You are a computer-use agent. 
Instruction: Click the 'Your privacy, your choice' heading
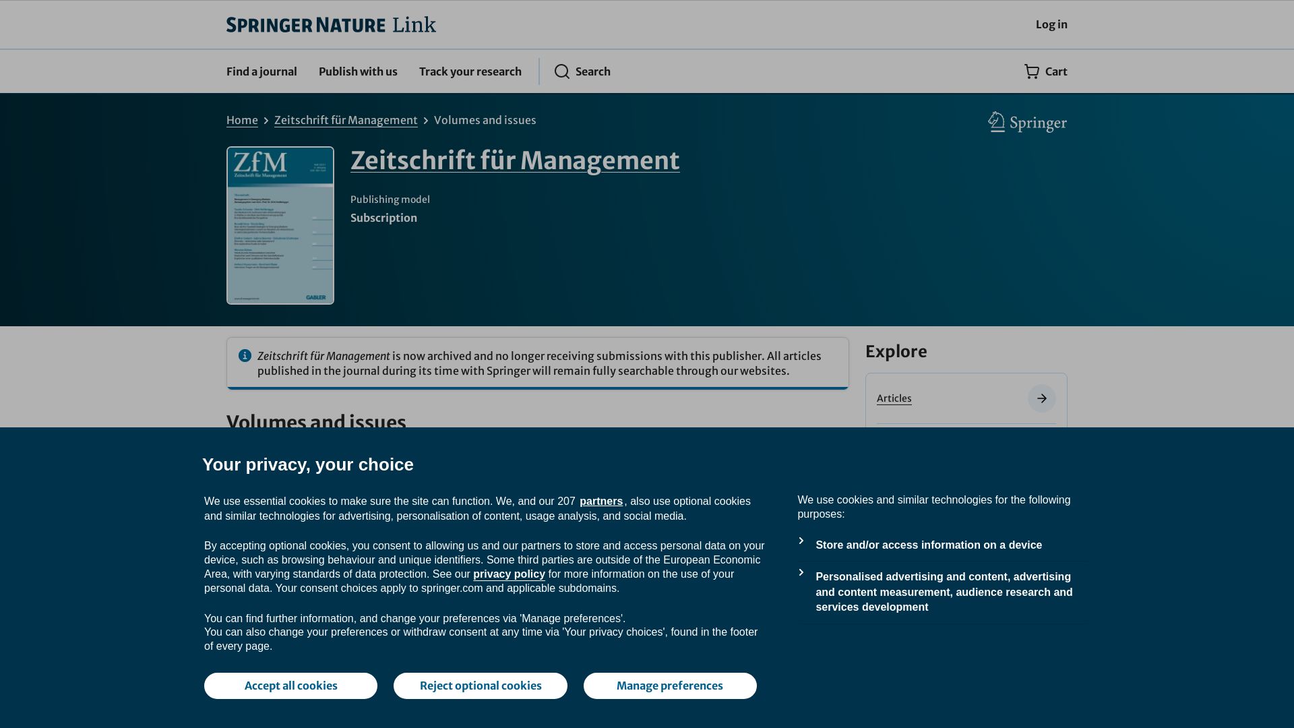308,464
